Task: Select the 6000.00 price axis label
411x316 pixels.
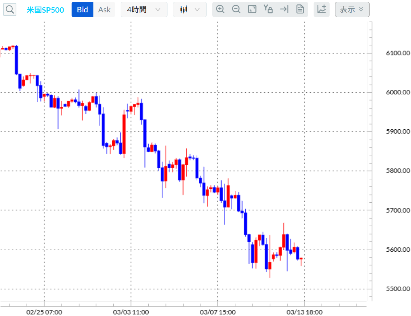Action: coord(398,92)
